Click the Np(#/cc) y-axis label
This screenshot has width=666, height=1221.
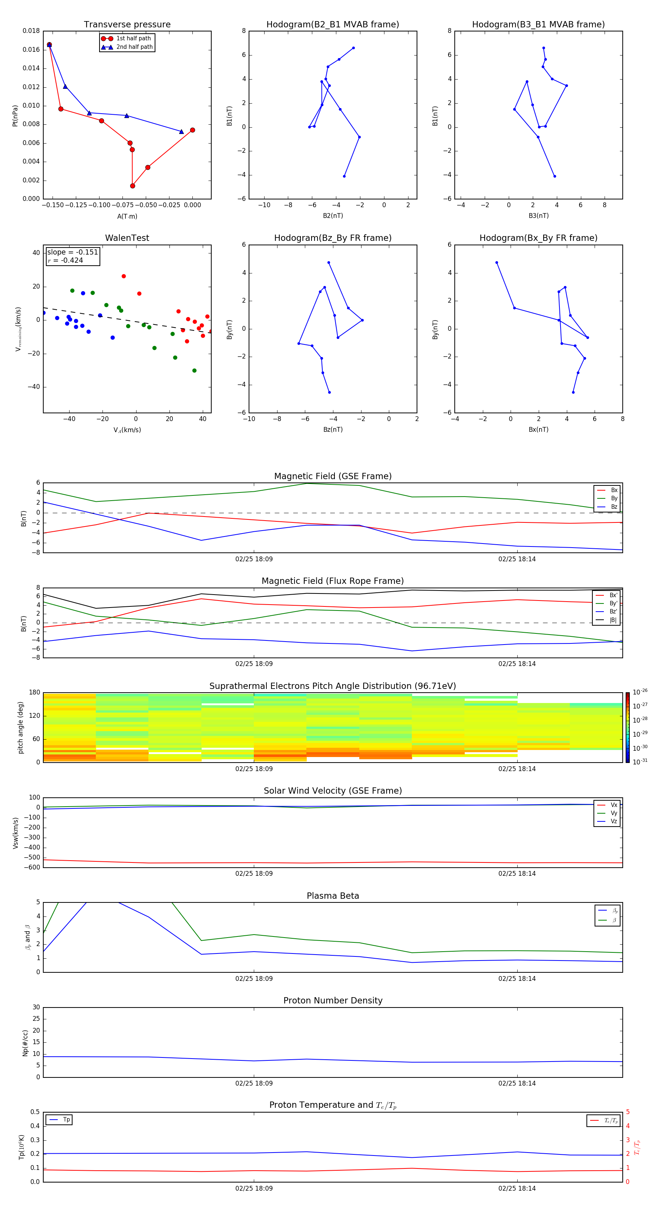pos(25,1043)
